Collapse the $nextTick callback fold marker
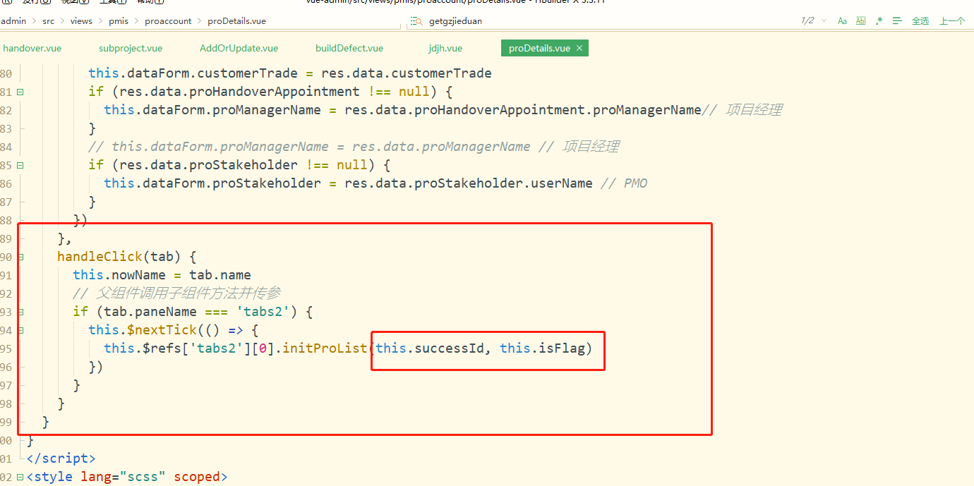Image resolution: width=974 pixels, height=486 pixels. [x=20, y=330]
